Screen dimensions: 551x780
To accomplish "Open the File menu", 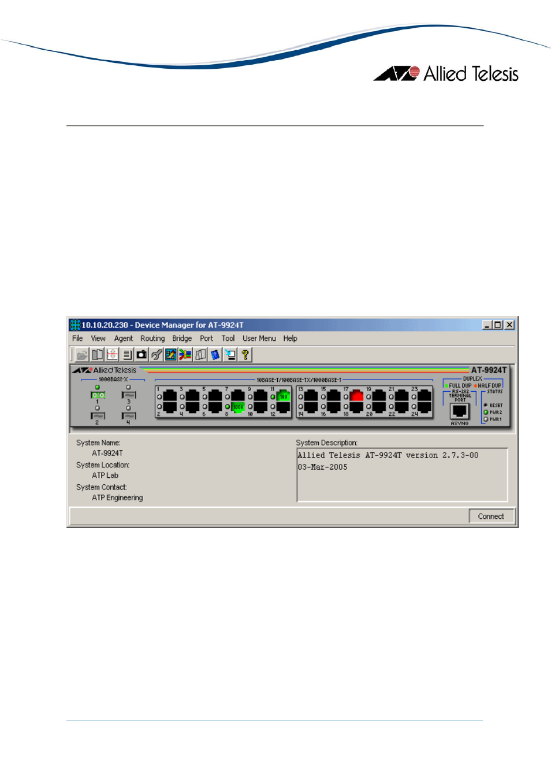I will 77,339.
